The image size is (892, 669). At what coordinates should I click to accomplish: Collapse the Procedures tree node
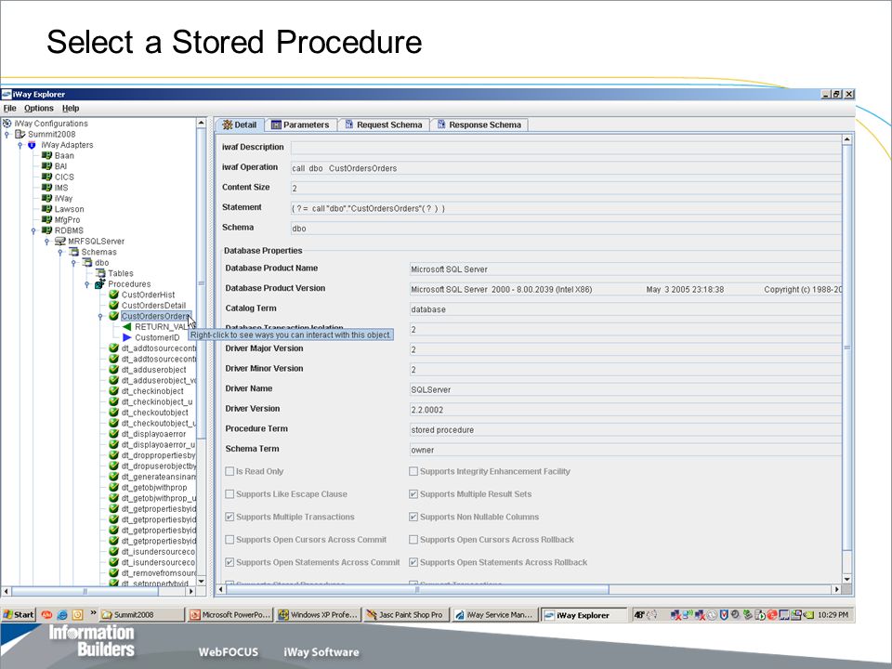click(x=87, y=284)
